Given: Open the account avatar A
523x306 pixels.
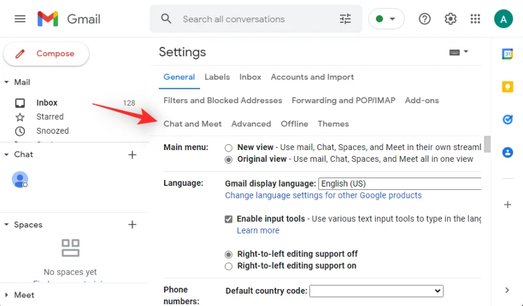Looking at the screenshot, I should point(503,19).
